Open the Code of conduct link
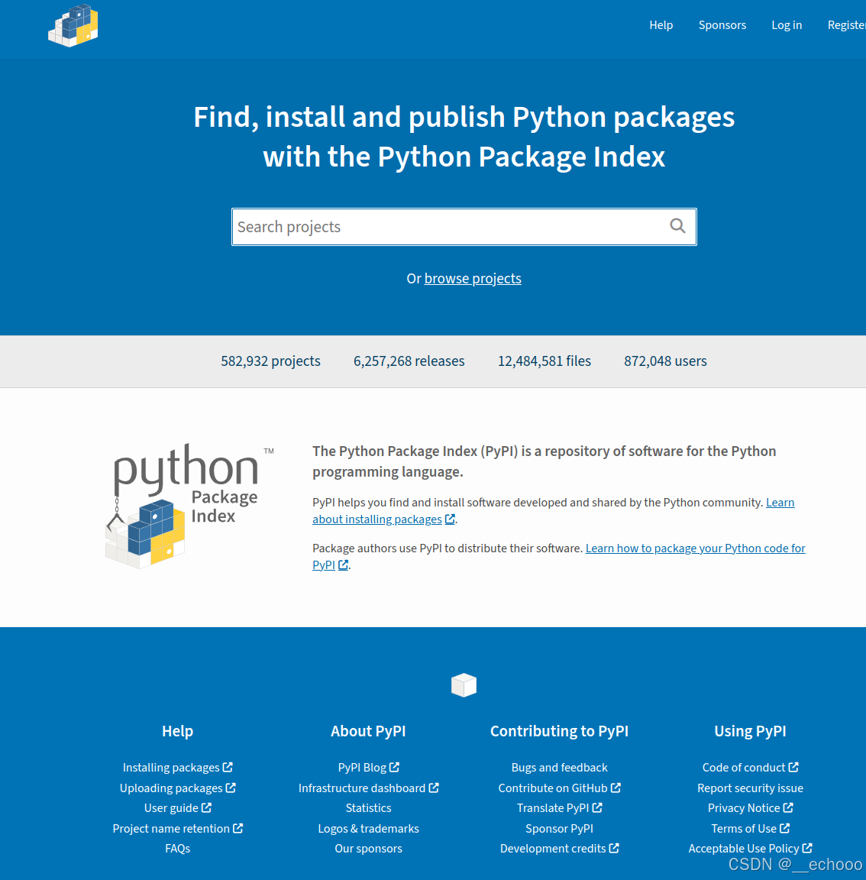This screenshot has width=866, height=880. click(744, 767)
